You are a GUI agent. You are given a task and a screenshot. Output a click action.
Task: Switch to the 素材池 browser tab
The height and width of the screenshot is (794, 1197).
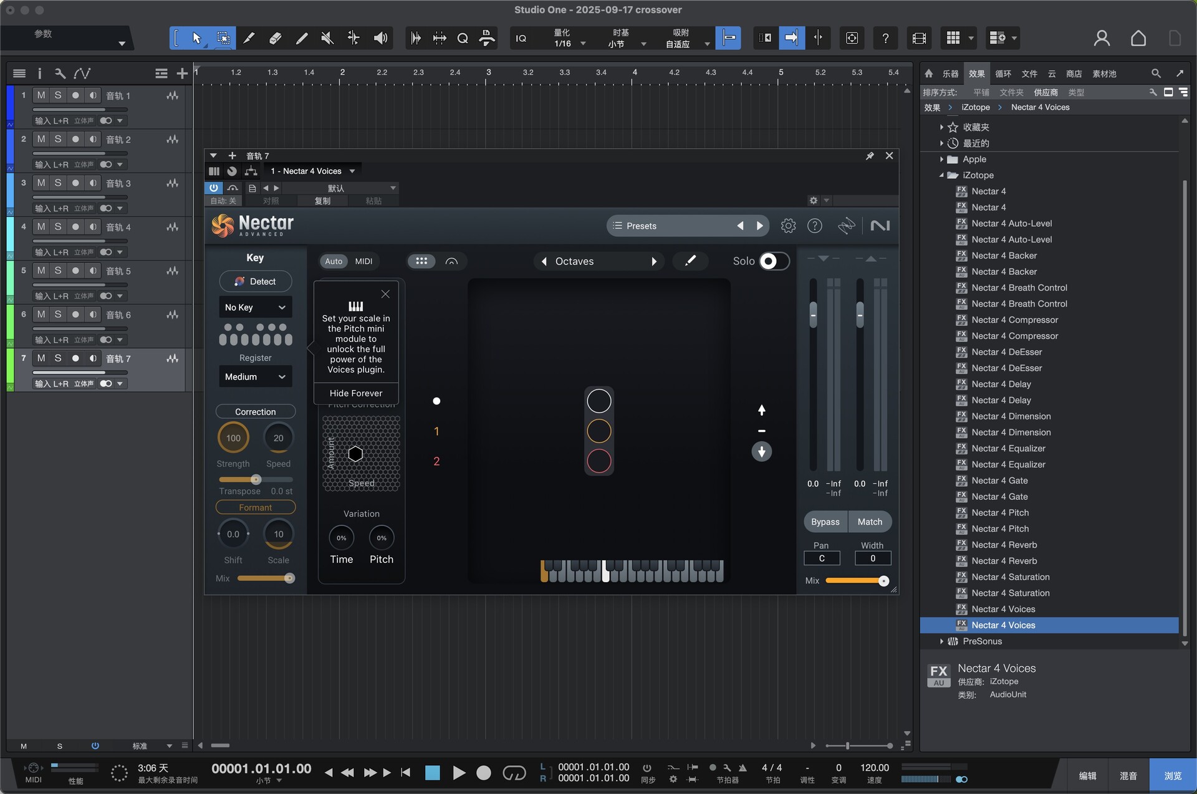pyautogui.click(x=1104, y=74)
